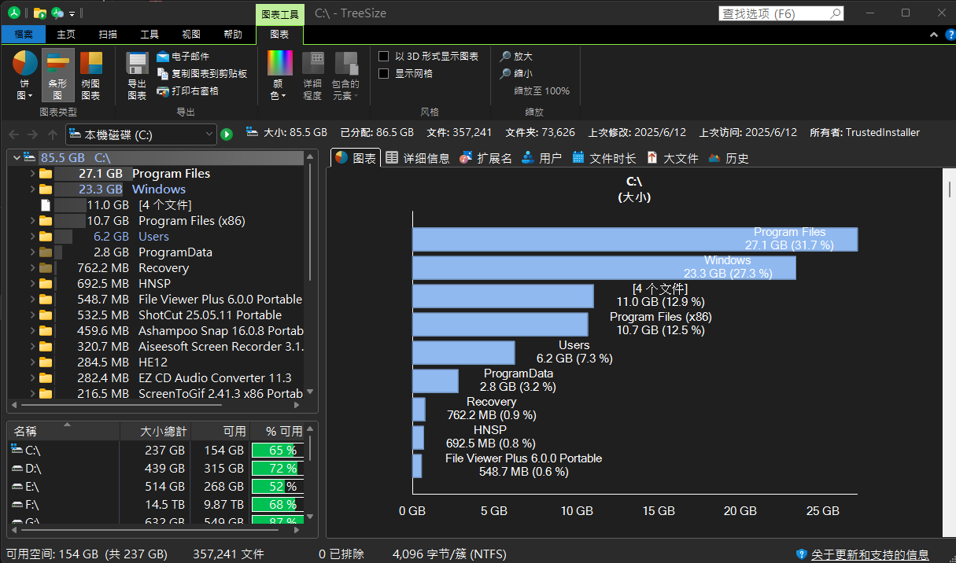Open updates and support info link
Image resolution: width=956 pixels, height=563 pixels.
point(870,555)
